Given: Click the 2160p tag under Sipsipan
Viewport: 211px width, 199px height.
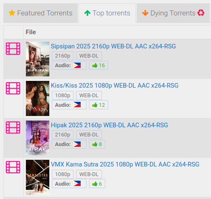Looking at the screenshot, I should 63,56.
